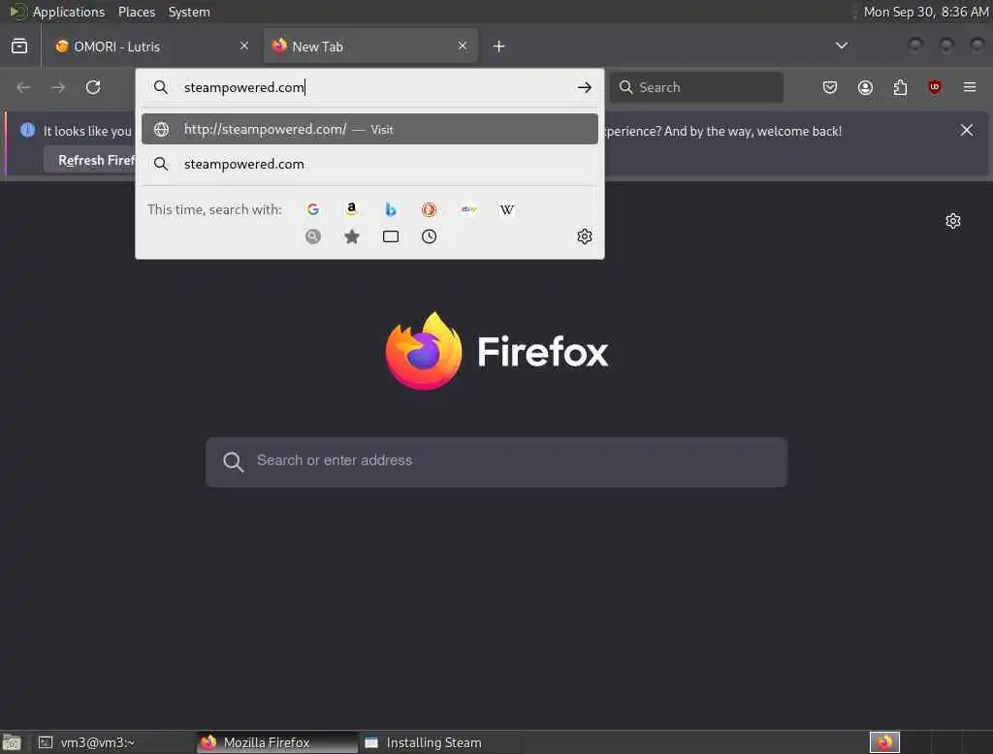Search with DuckDuckGo this time
993x754 pixels.
click(430, 209)
